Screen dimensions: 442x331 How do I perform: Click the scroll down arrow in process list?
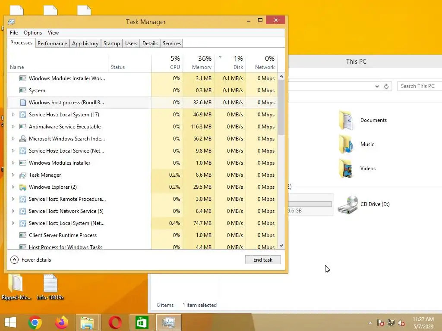point(281,245)
